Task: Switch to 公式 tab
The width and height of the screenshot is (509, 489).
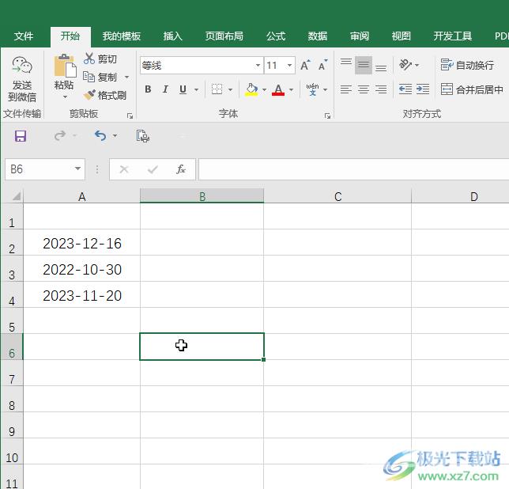Action: pyautogui.click(x=276, y=36)
